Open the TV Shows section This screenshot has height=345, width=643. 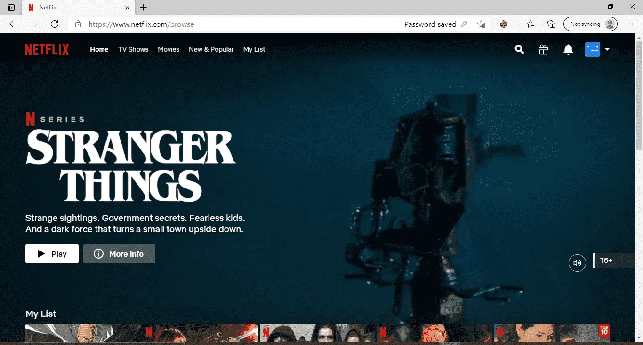tap(133, 49)
